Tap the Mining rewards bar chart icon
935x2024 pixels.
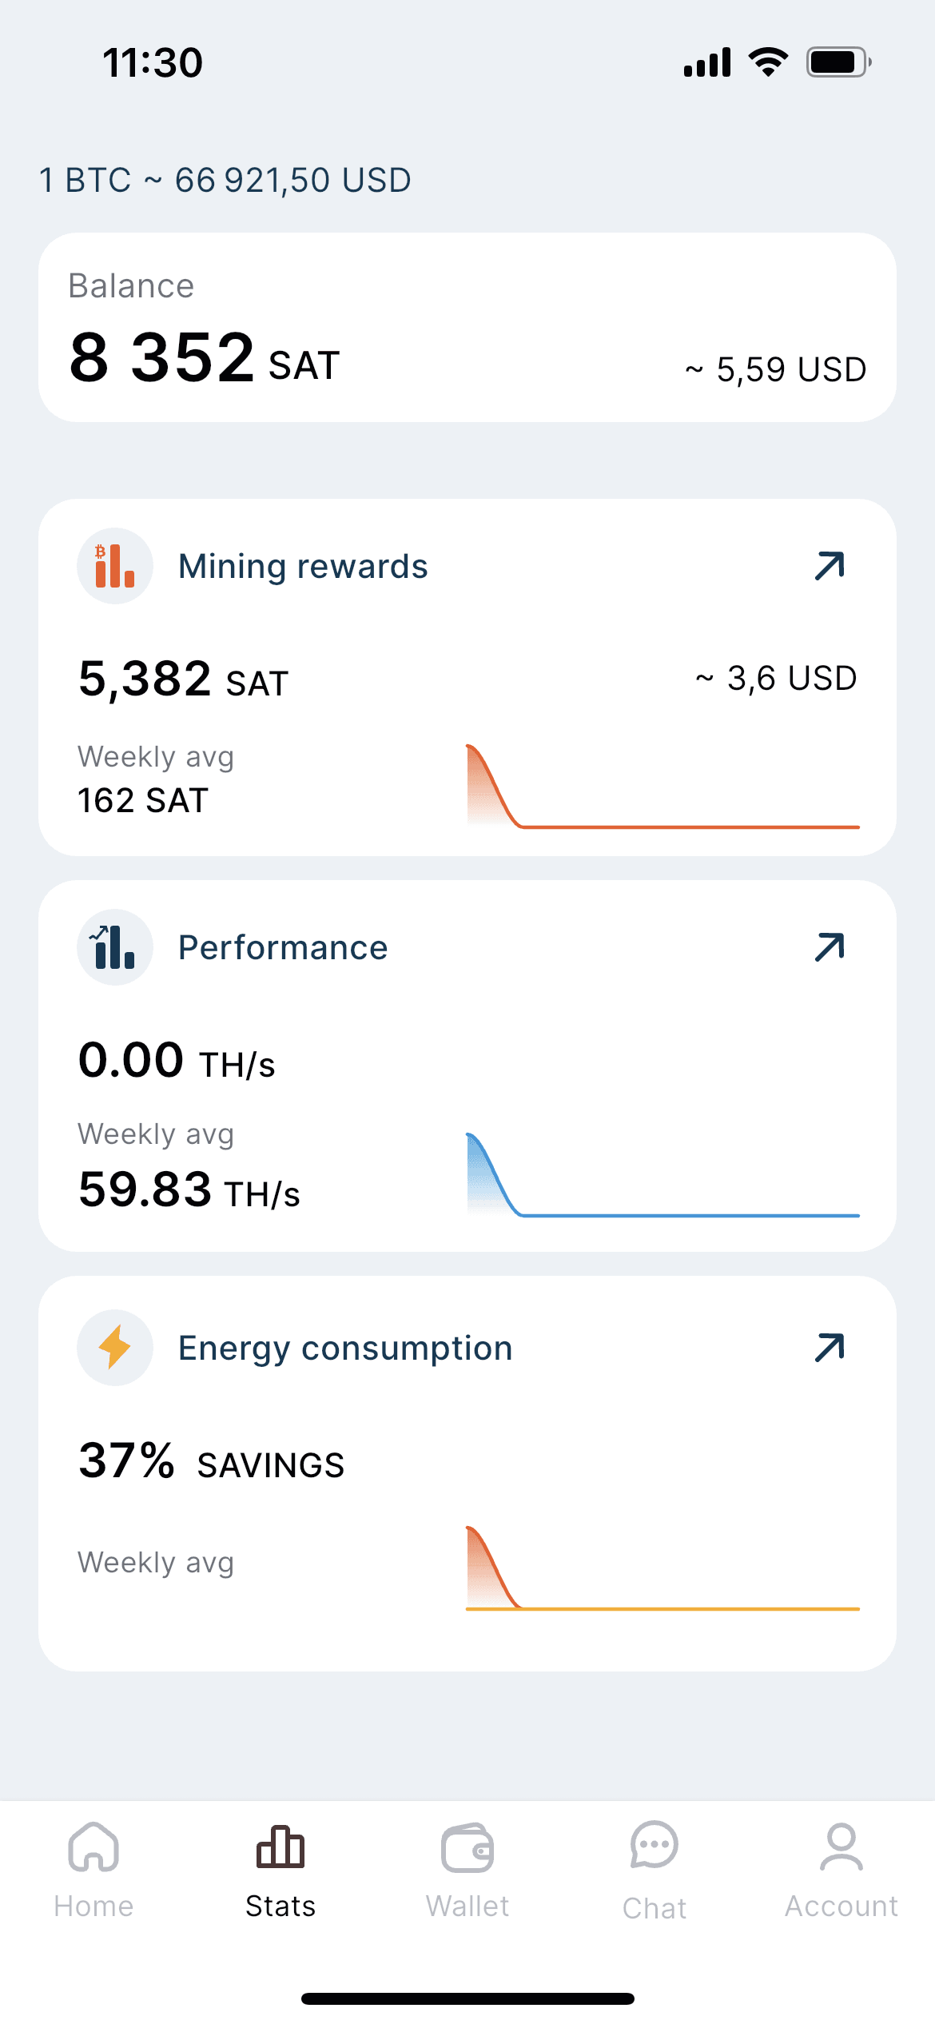pos(115,566)
